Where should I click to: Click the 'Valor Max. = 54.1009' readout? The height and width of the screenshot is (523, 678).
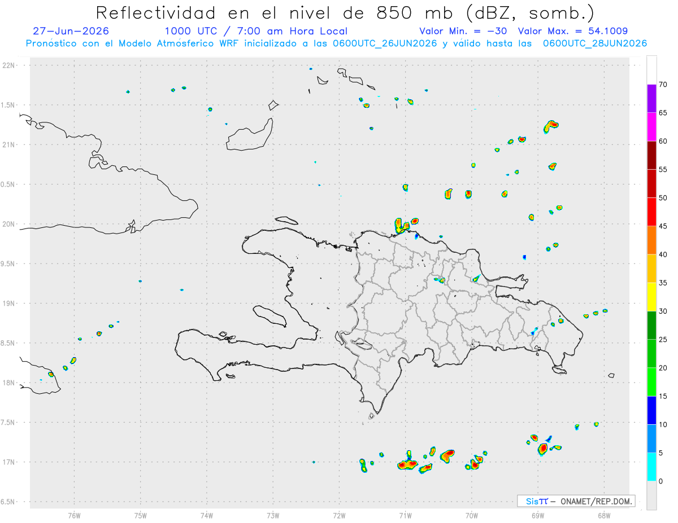(x=573, y=31)
